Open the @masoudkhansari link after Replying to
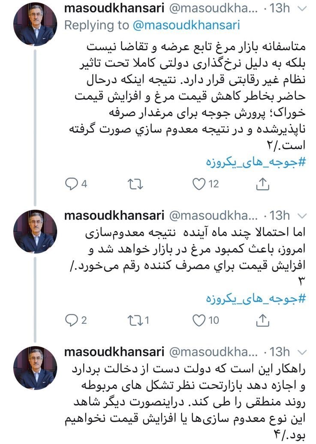 [x=187, y=25]
